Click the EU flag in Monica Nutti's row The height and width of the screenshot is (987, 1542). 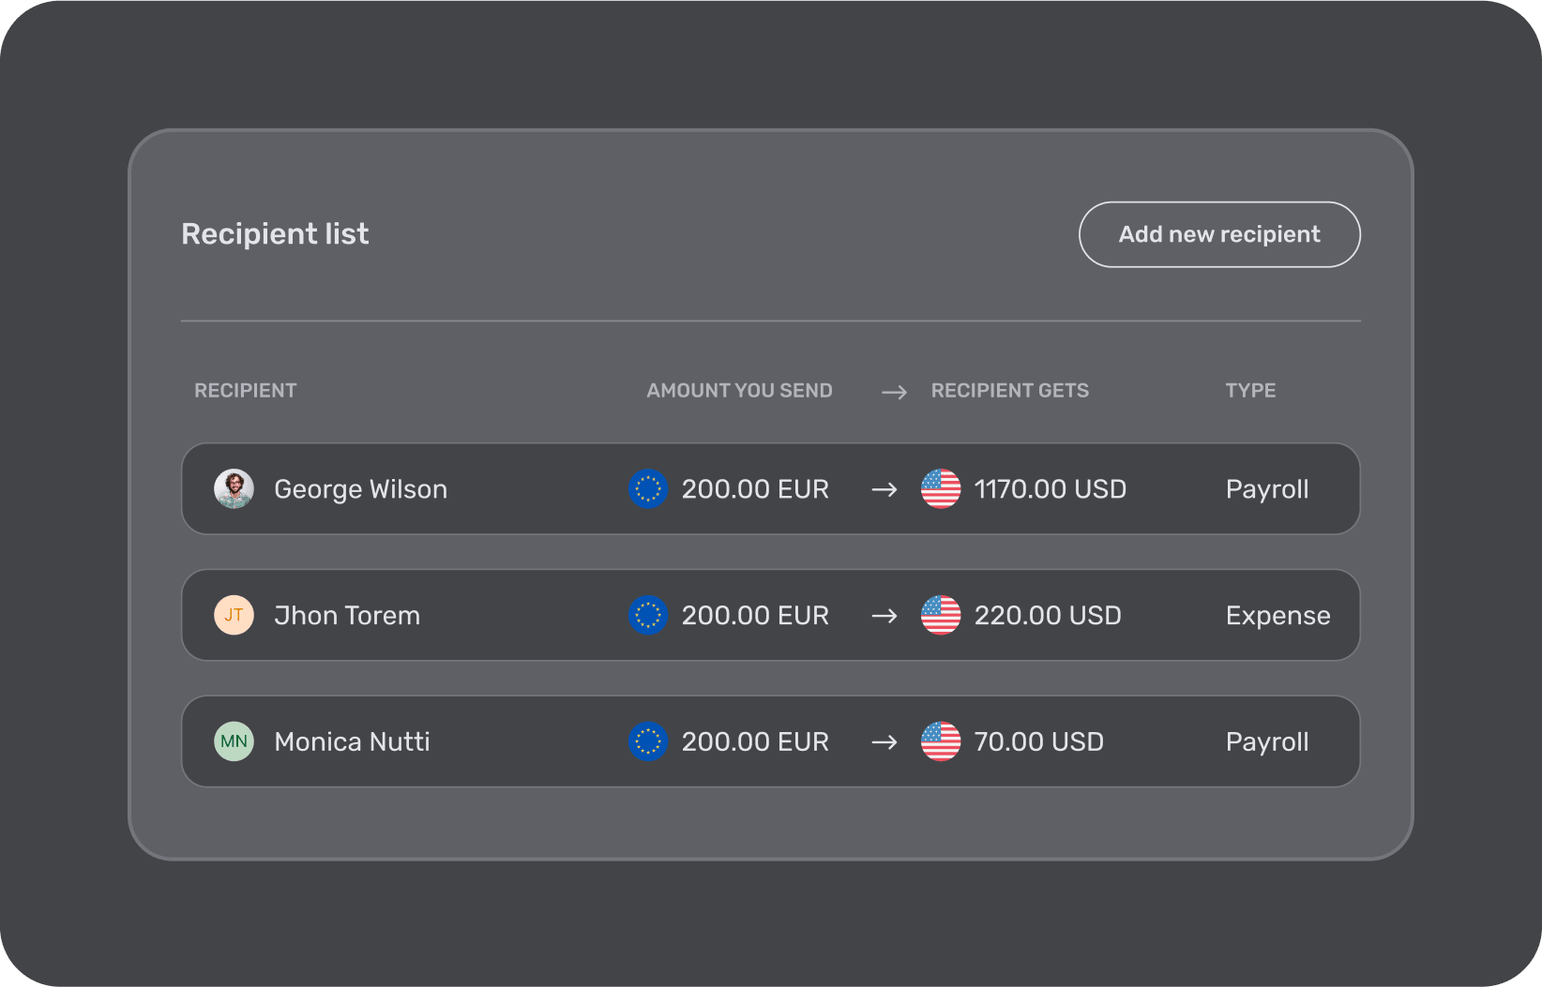coord(647,741)
